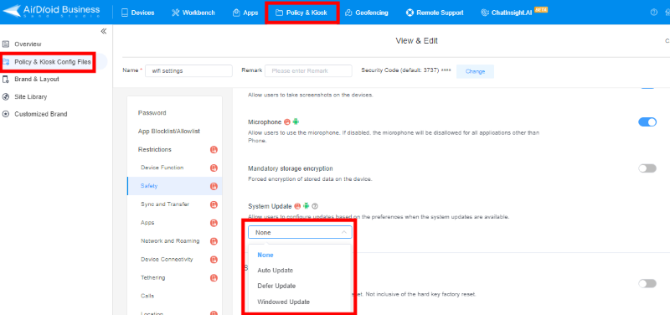This screenshot has width=670, height=315.
Task: Select Password in the config menu
Action: click(152, 113)
